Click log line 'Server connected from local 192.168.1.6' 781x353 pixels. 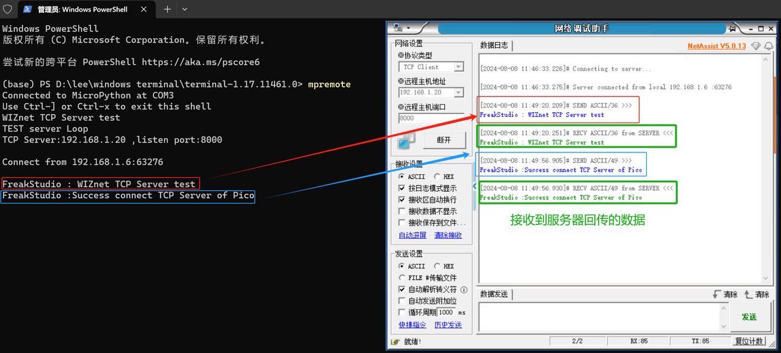click(x=605, y=87)
